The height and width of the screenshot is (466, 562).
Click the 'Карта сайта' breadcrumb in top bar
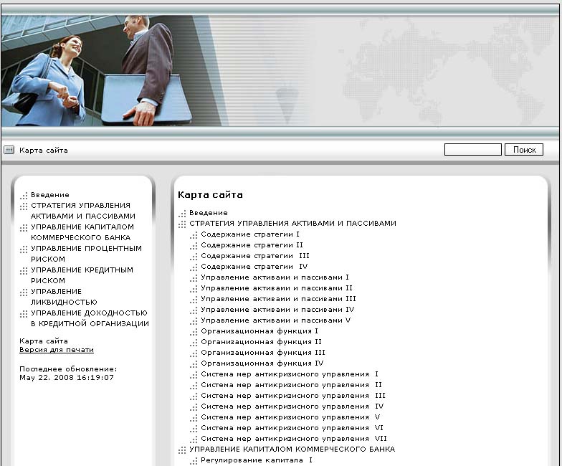click(x=44, y=150)
